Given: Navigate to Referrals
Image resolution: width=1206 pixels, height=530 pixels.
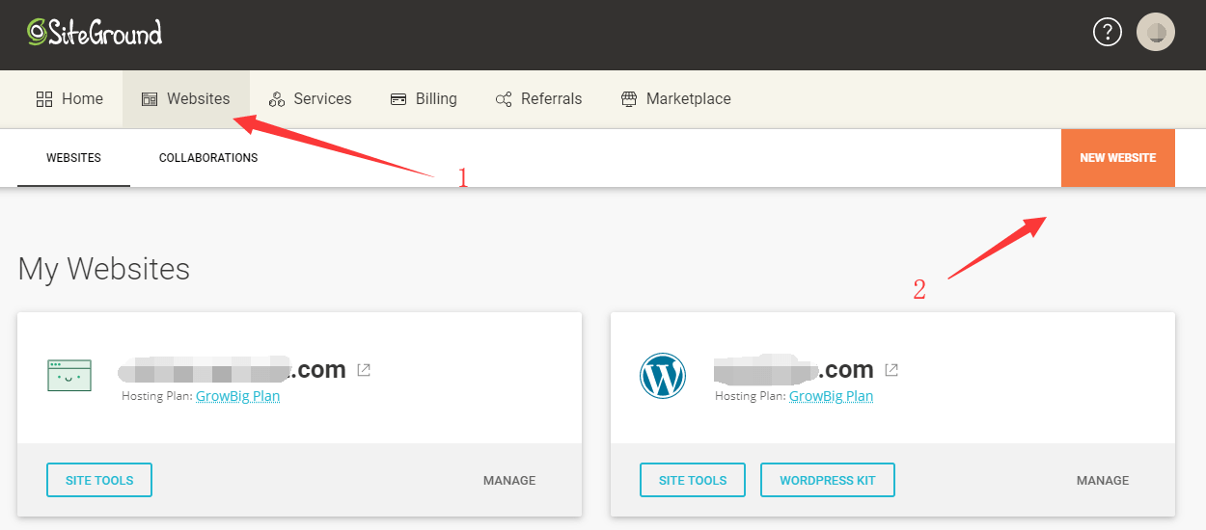Looking at the screenshot, I should click(x=538, y=98).
